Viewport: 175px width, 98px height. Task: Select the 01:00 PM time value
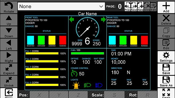pos(121,54)
